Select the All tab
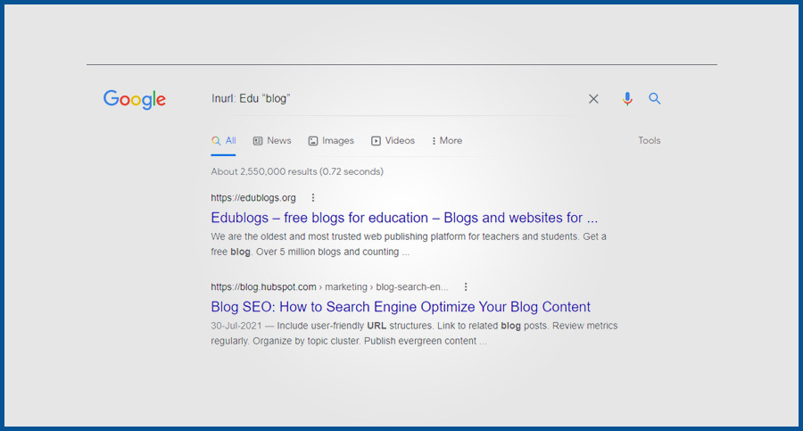The width and height of the screenshot is (803, 431). [224, 140]
